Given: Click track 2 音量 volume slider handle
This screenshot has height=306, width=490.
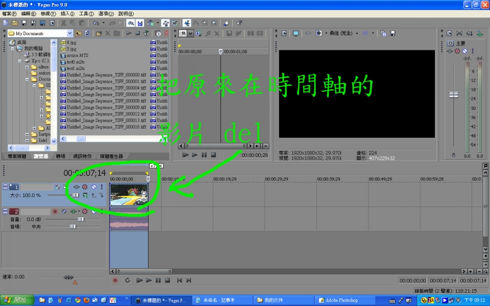Looking at the screenshot, I should click(x=80, y=219).
